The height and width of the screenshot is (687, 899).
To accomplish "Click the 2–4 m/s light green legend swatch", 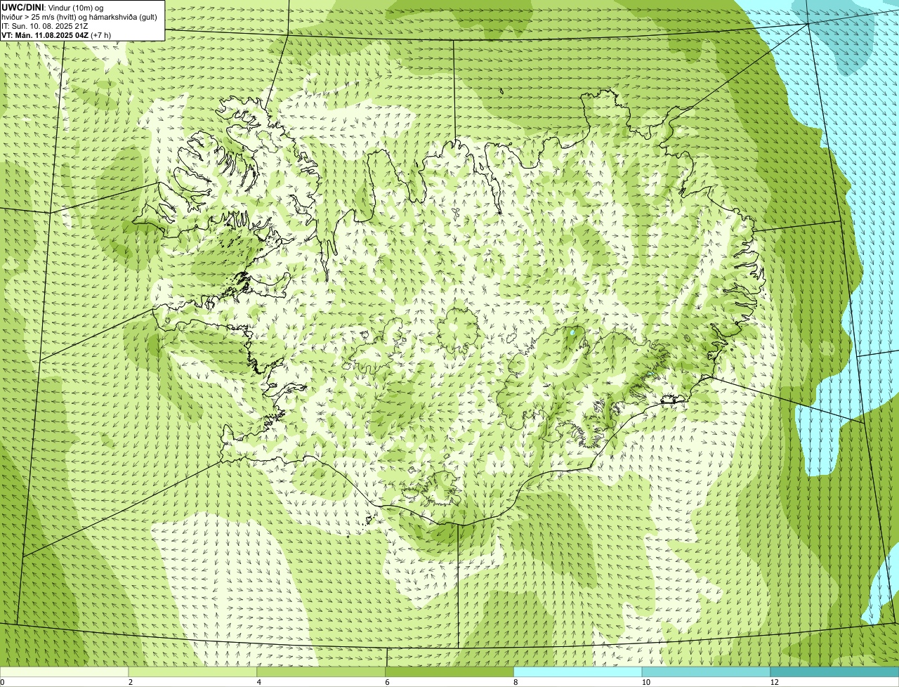I will (193, 672).
